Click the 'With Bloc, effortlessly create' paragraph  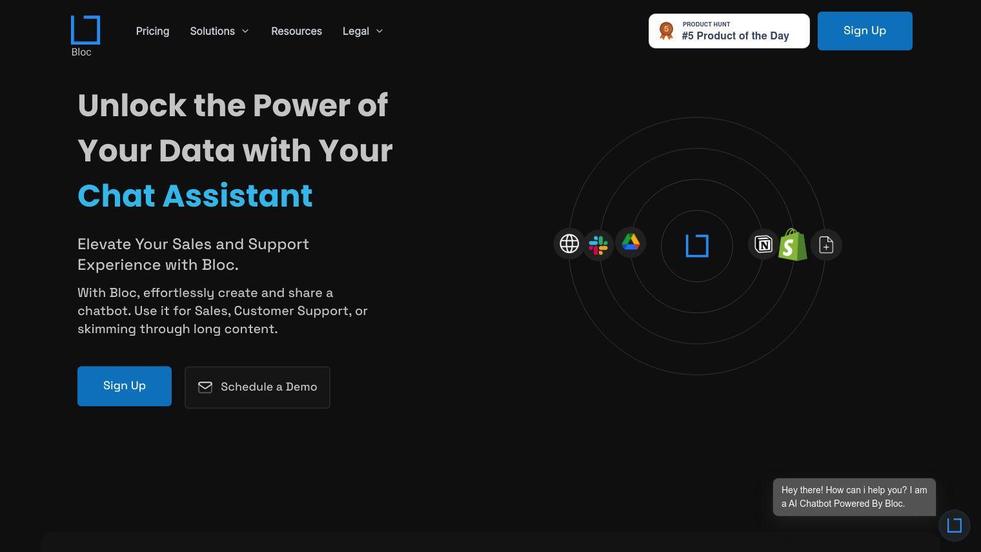tap(223, 311)
